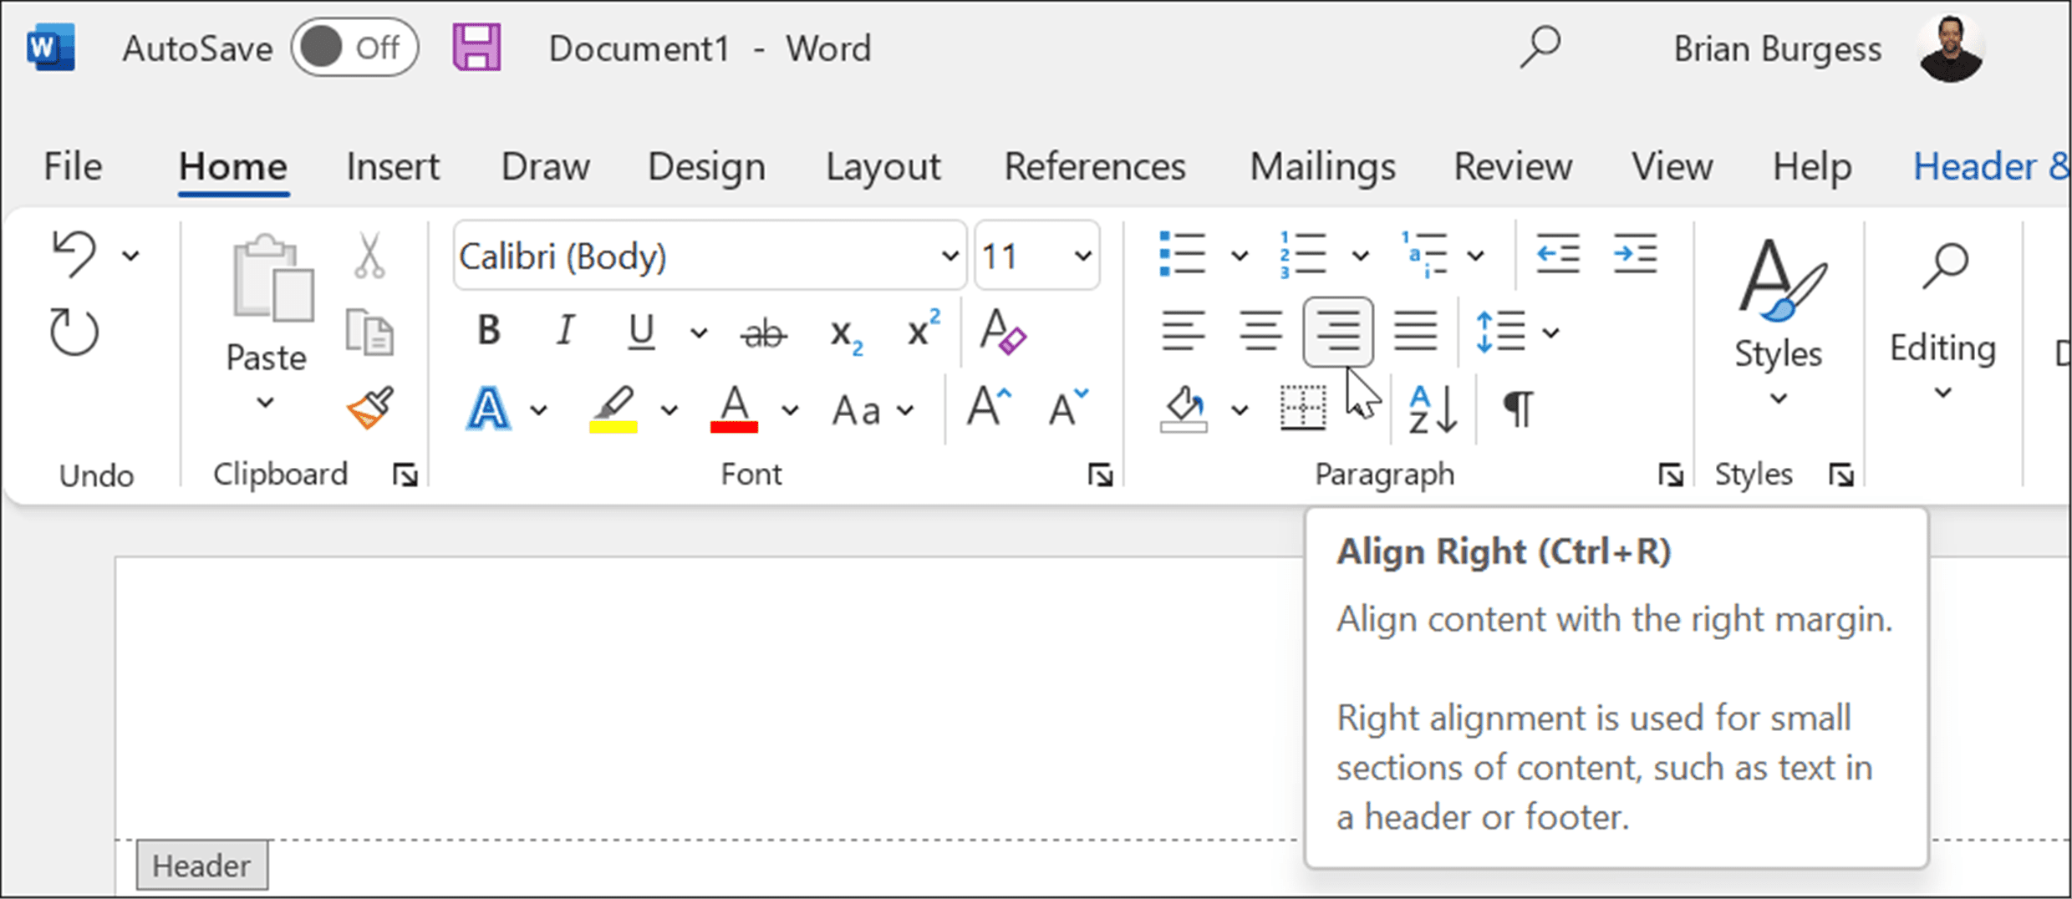Select the Align Right option
2072x899 pixels.
(1336, 330)
